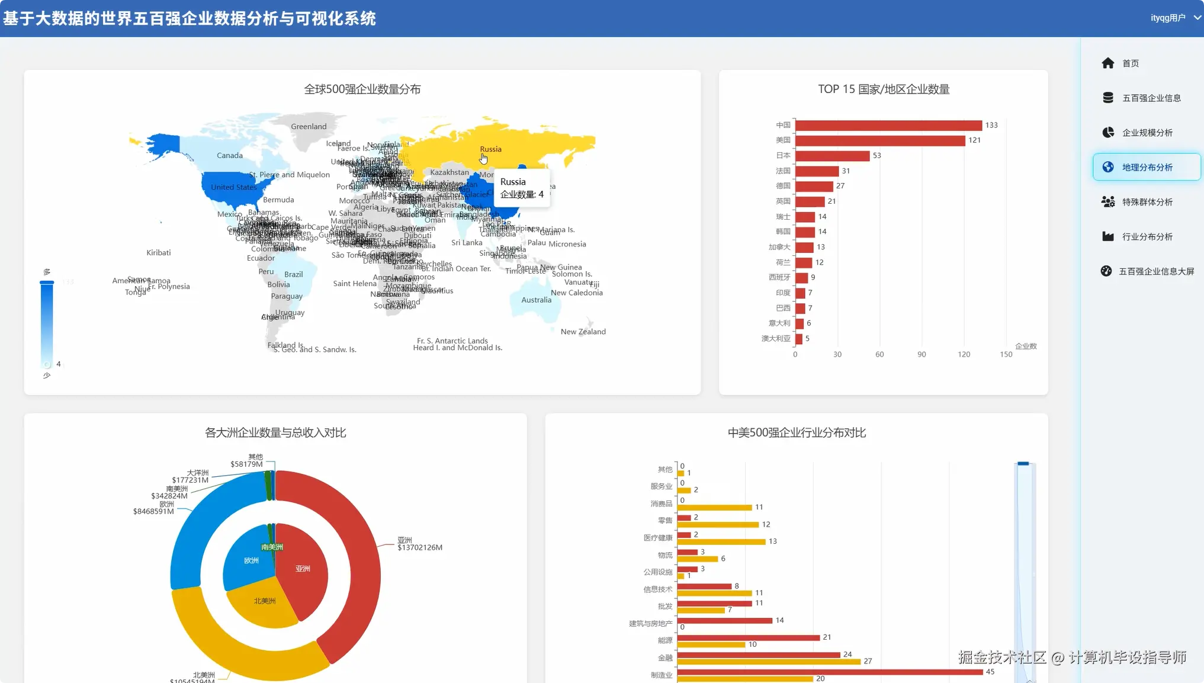Image resolution: width=1204 pixels, height=683 pixels.
Task: Click the bottom handle of map color scale
Action: (x=47, y=364)
